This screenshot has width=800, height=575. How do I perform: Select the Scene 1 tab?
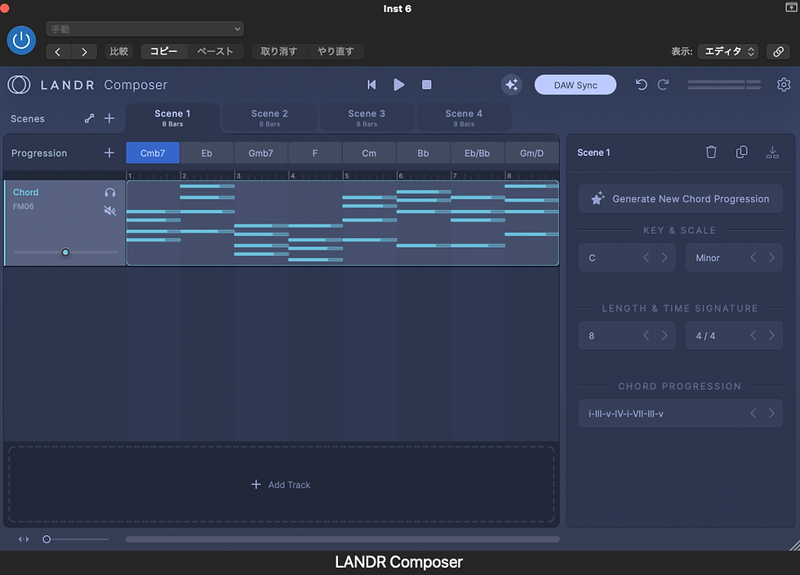click(x=172, y=117)
